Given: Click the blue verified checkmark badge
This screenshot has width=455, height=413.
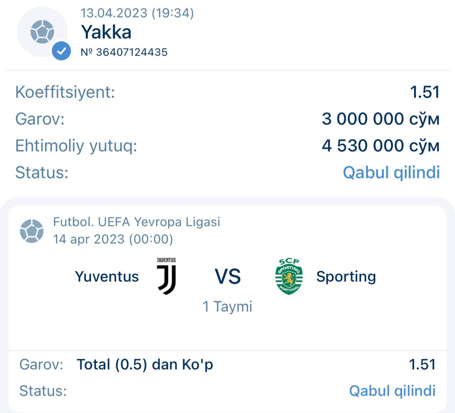Looking at the screenshot, I should coord(61,51).
